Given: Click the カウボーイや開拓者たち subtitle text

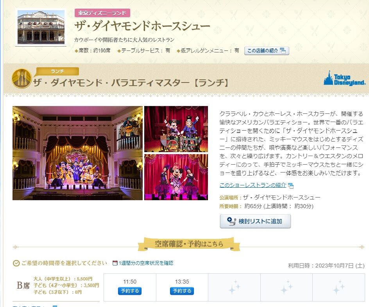Looking at the screenshot, I should 124,39.
